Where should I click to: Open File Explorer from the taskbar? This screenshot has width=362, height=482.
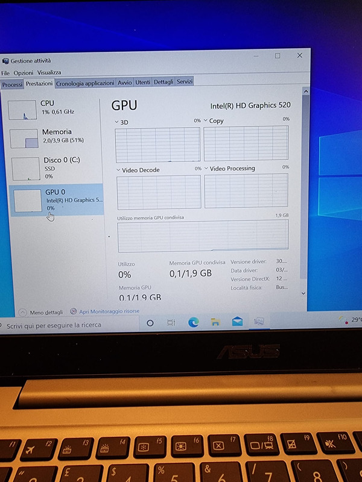pos(215,322)
